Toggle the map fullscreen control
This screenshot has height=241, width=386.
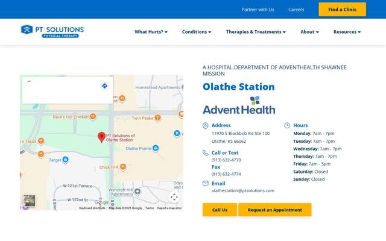(174, 197)
